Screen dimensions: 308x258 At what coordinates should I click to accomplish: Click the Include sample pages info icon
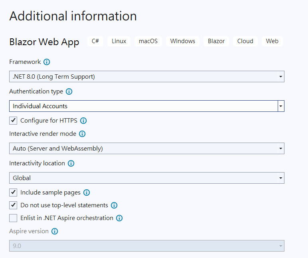tap(87, 193)
